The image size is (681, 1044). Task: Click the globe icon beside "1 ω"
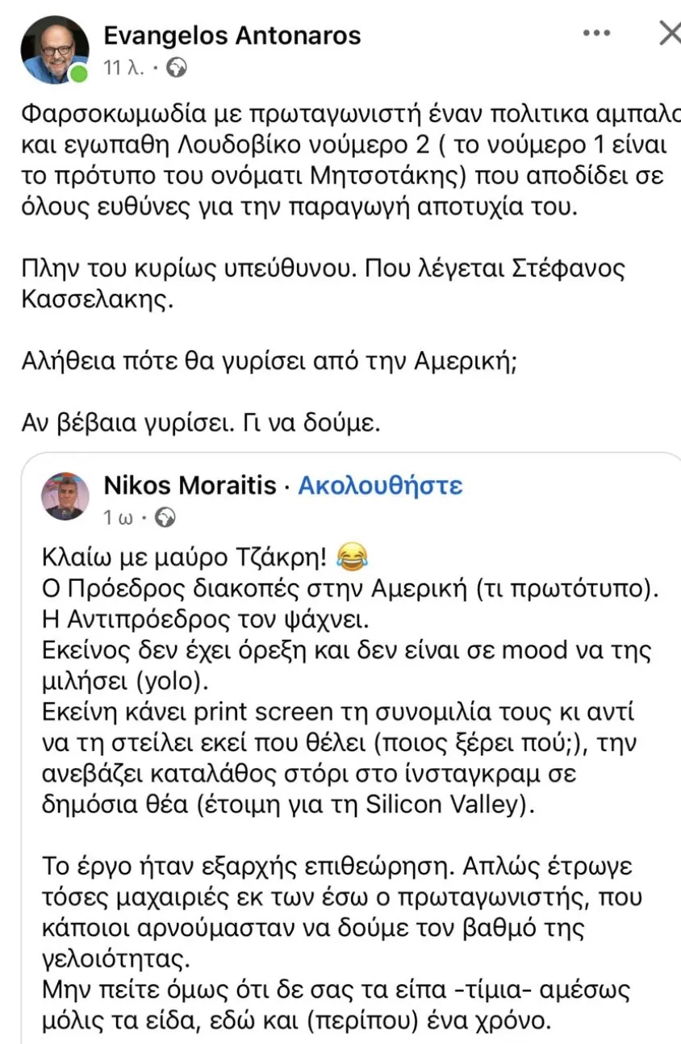[165, 516]
